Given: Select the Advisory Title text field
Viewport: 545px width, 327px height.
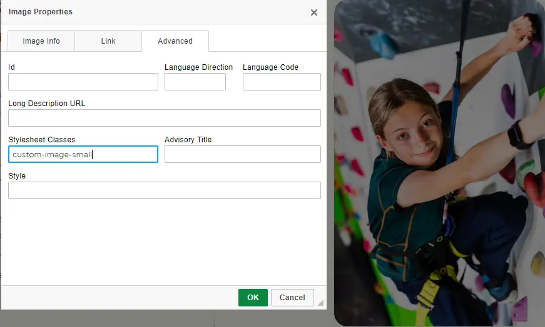Looking at the screenshot, I should click(243, 154).
